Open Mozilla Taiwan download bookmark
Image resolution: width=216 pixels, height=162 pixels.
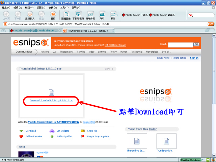(x=135, y=15)
